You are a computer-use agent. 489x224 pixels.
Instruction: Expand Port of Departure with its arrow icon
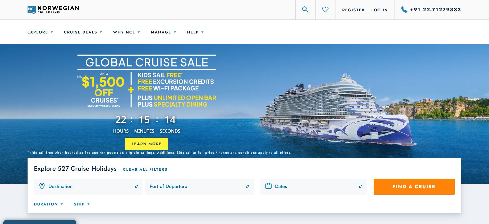click(247, 186)
